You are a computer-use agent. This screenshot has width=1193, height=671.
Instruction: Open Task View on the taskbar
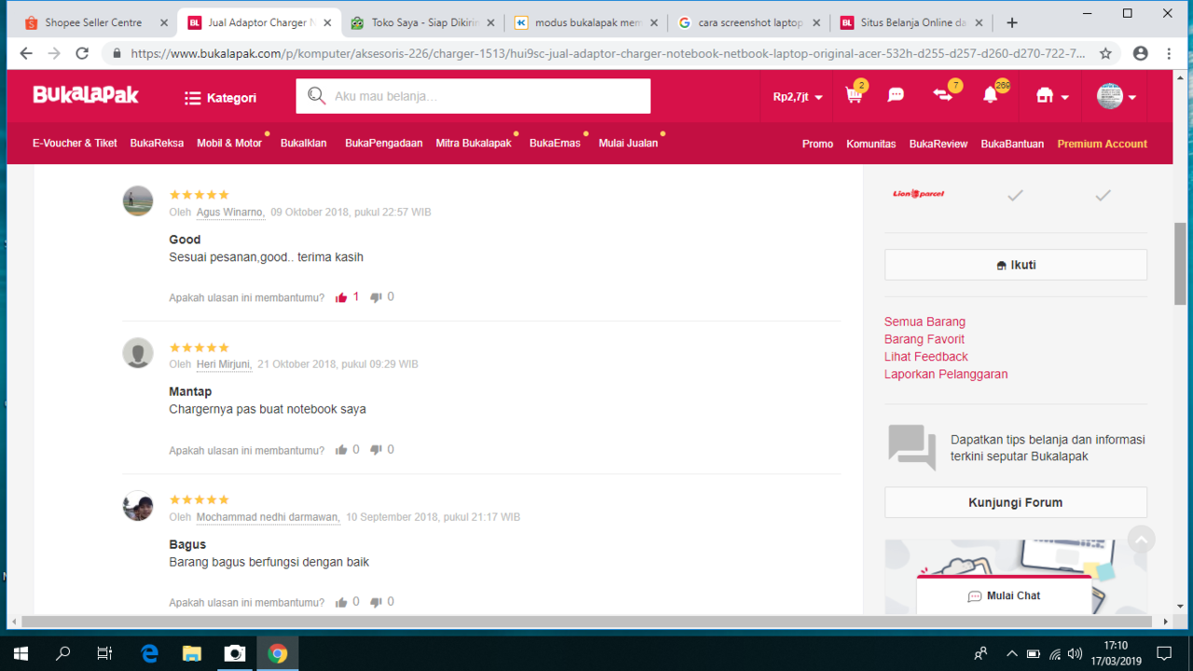[104, 653]
